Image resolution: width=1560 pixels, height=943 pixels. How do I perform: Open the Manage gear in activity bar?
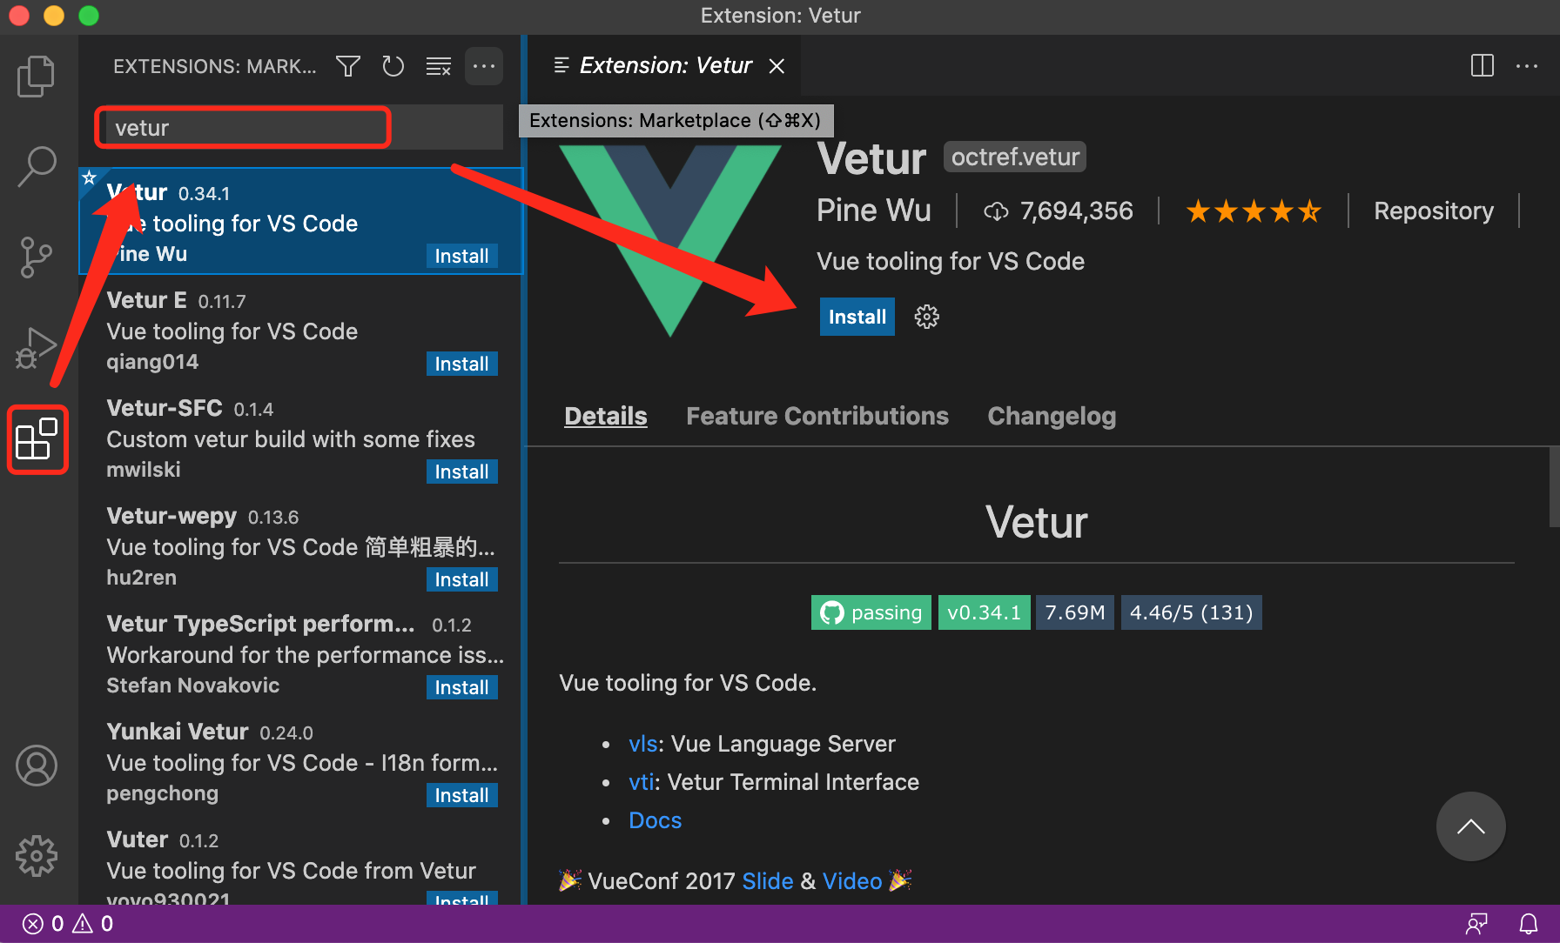pyautogui.click(x=37, y=856)
